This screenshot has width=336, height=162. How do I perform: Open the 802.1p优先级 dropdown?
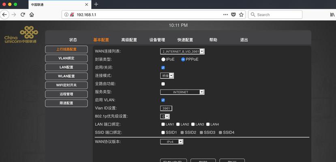(x=165, y=116)
